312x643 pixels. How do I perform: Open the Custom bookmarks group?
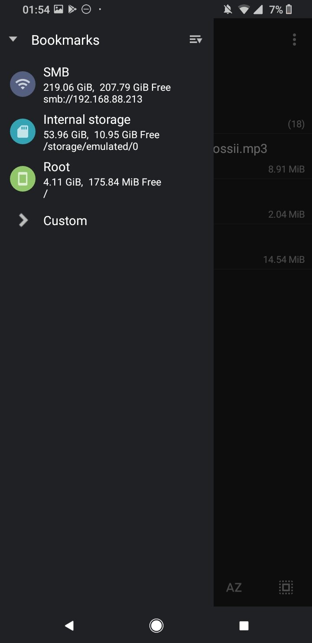click(x=107, y=220)
